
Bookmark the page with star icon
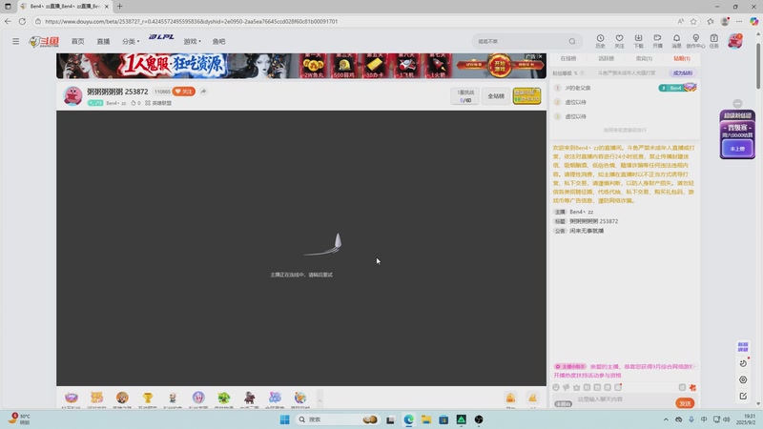pyautogui.click(x=693, y=21)
